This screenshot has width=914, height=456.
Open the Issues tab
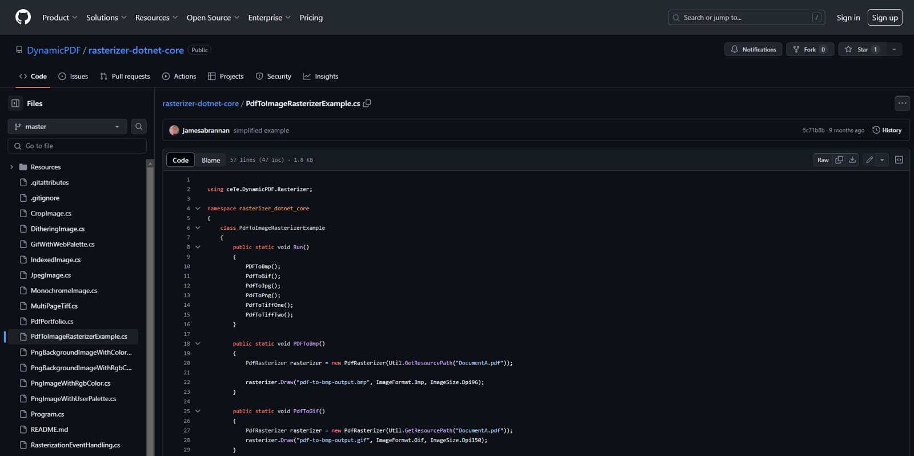pyautogui.click(x=73, y=76)
